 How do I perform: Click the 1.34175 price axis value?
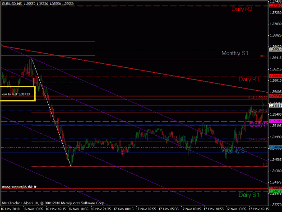276,182
